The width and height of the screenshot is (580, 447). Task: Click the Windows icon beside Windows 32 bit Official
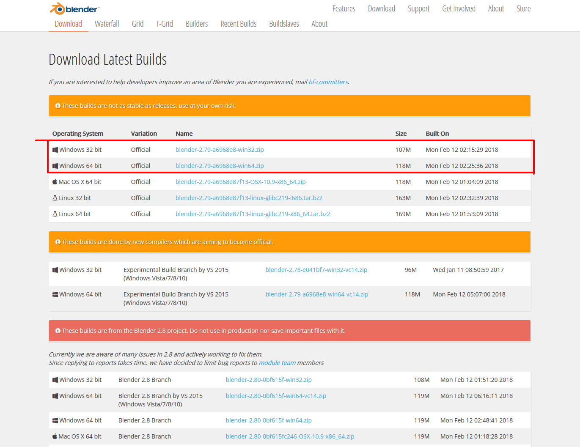tap(55, 149)
